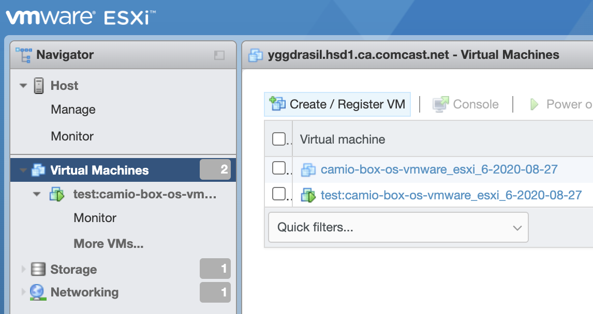
Task: Open the Quick filters dropdown
Action: click(398, 227)
